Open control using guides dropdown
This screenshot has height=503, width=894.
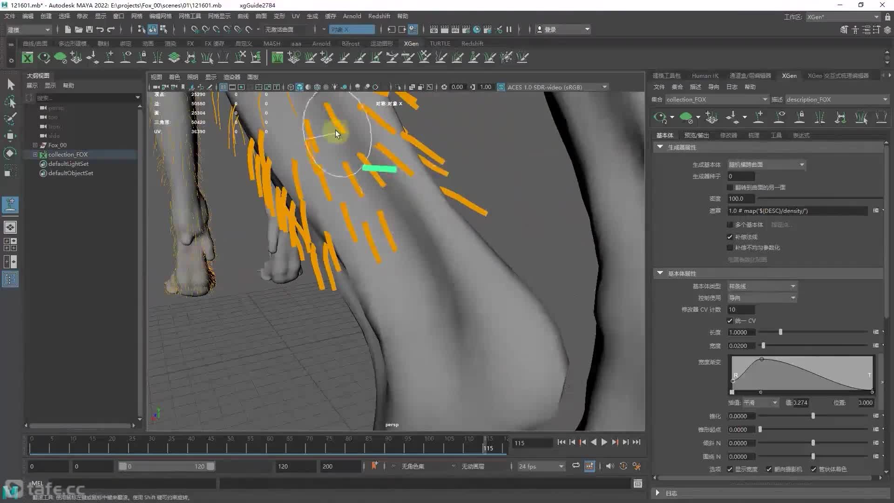(762, 298)
